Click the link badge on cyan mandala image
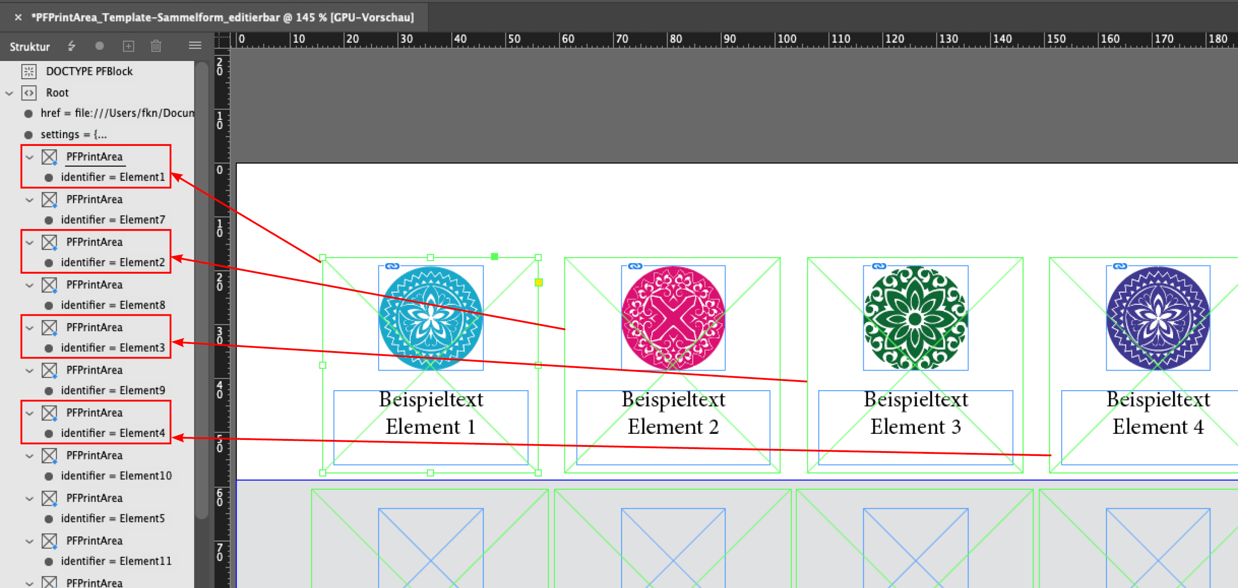Viewport: 1238px width, 588px height. [x=392, y=266]
